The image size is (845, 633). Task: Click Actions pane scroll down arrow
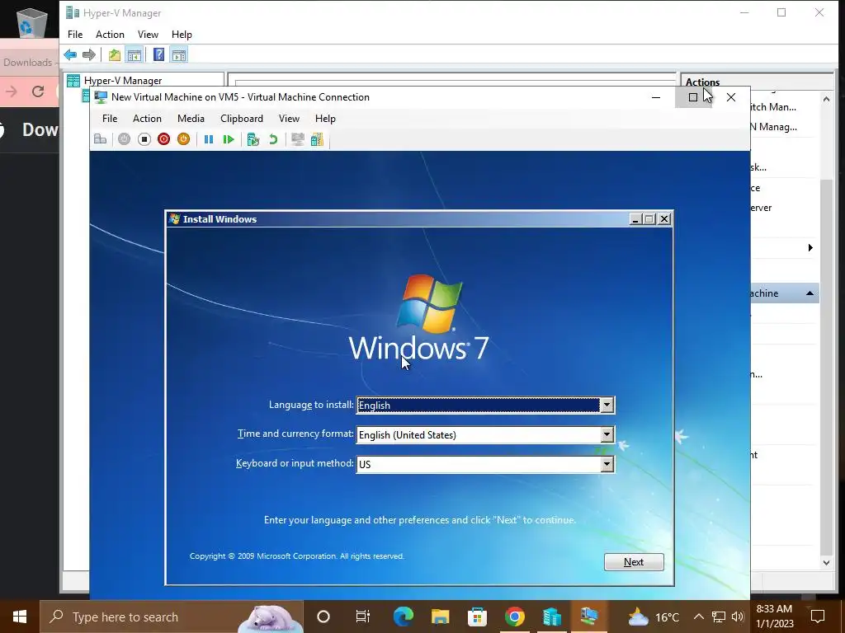(x=826, y=563)
